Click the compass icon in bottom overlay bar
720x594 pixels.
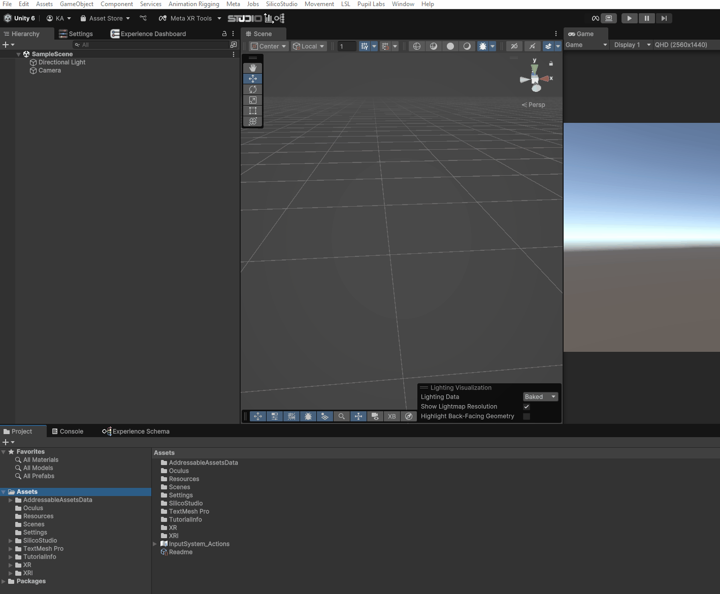tap(409, 416)
